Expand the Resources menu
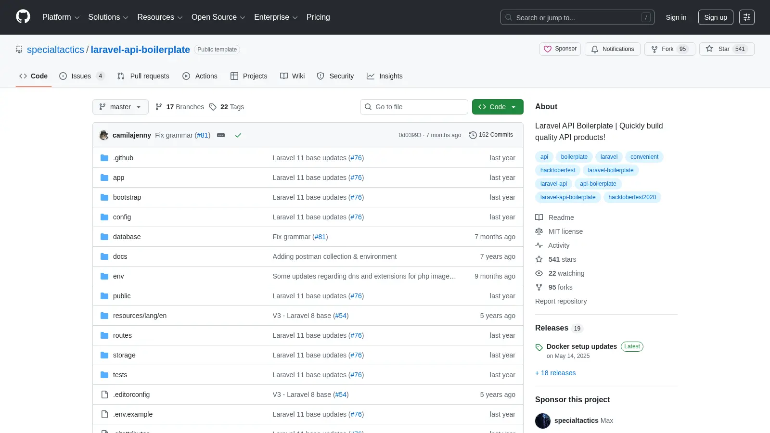 [160, 17]
